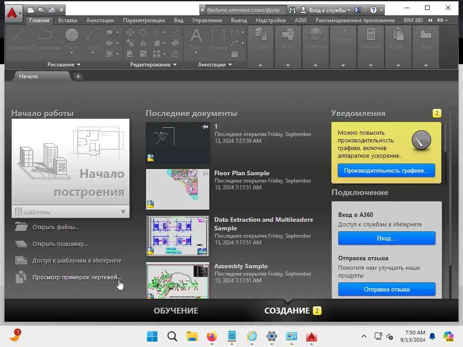The height and width of the screenshot is (347, 463).
Task: Toggle the pin on Floor Plan Sample
Action: pyautogui.click(x=205, y=173)
